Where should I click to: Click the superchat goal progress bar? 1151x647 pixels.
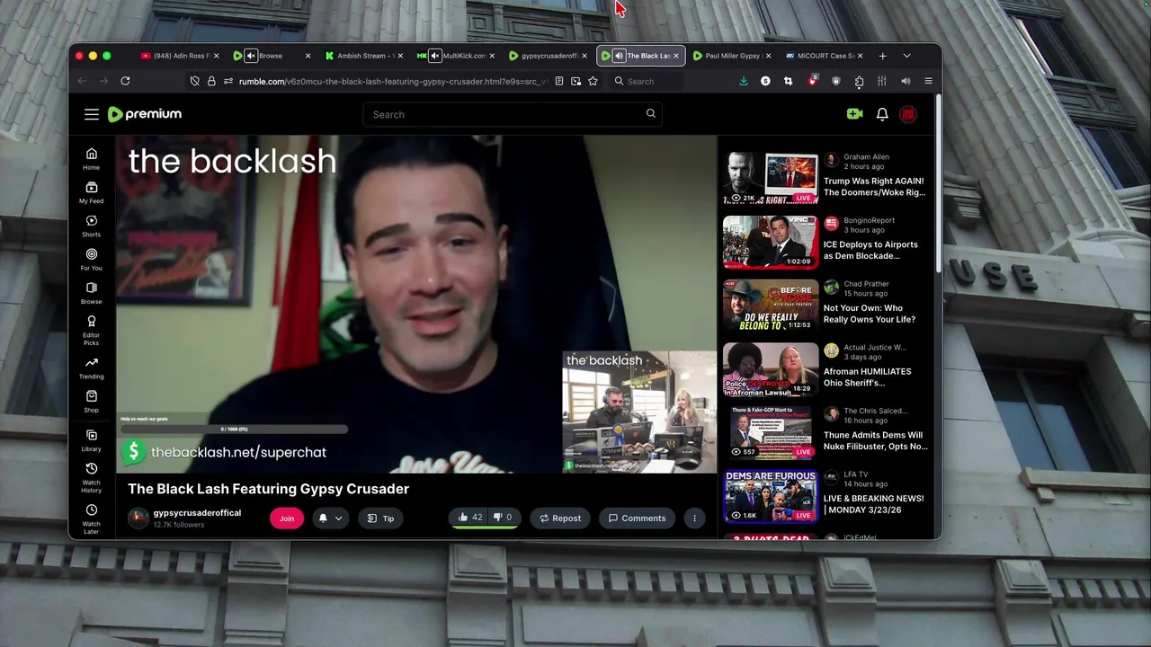click(234, 429)
